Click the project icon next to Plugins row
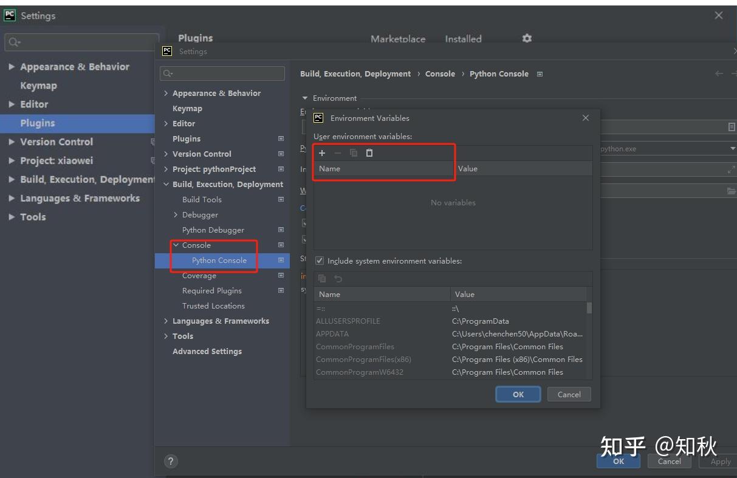 281,139
